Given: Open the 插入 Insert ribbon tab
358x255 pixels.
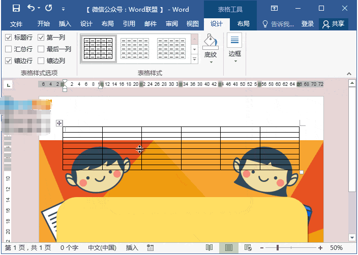Looking at the screenshot, I should (65, 24).
